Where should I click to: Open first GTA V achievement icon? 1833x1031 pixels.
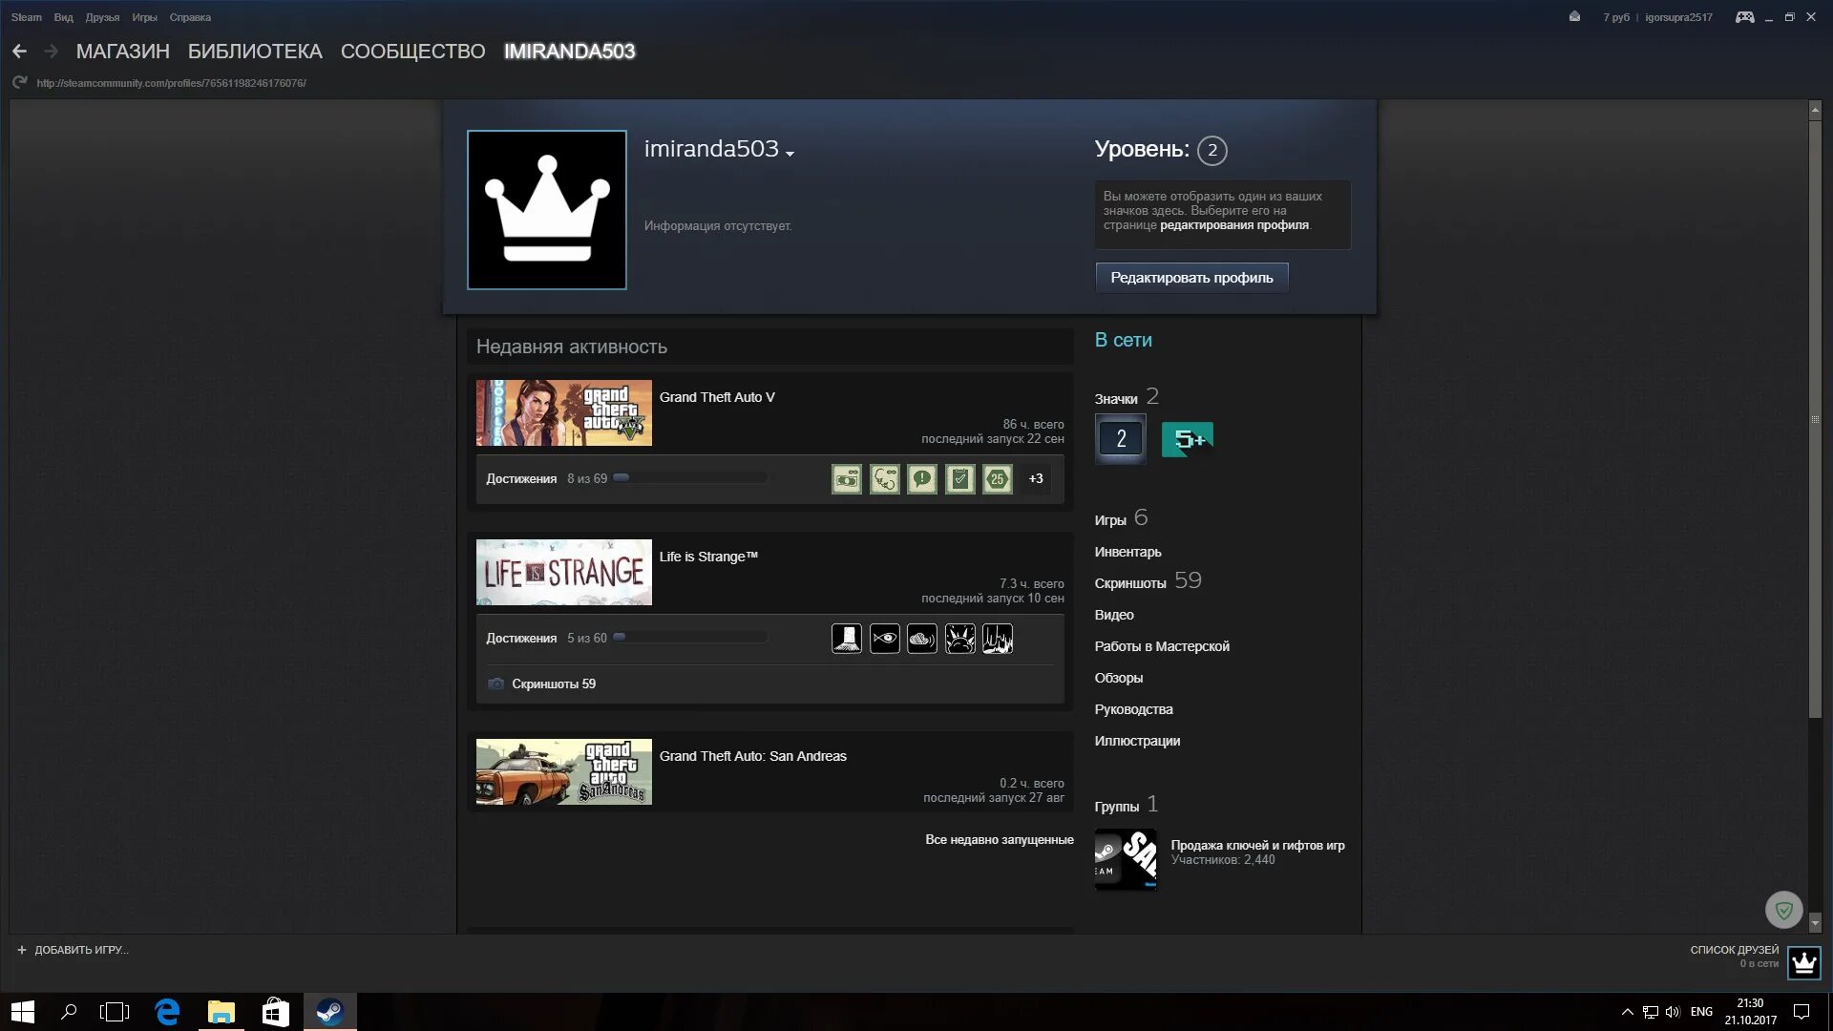pyautogui.click(x=847, y=479)
